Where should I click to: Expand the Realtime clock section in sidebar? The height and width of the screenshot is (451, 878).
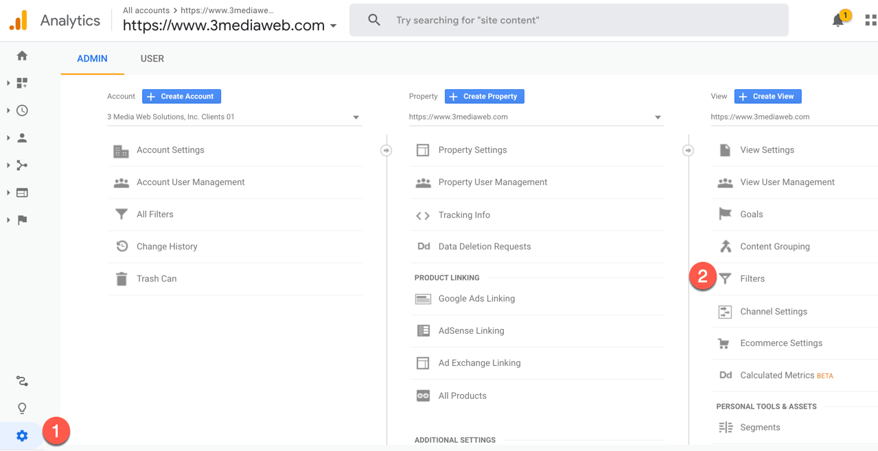[8, 110]
